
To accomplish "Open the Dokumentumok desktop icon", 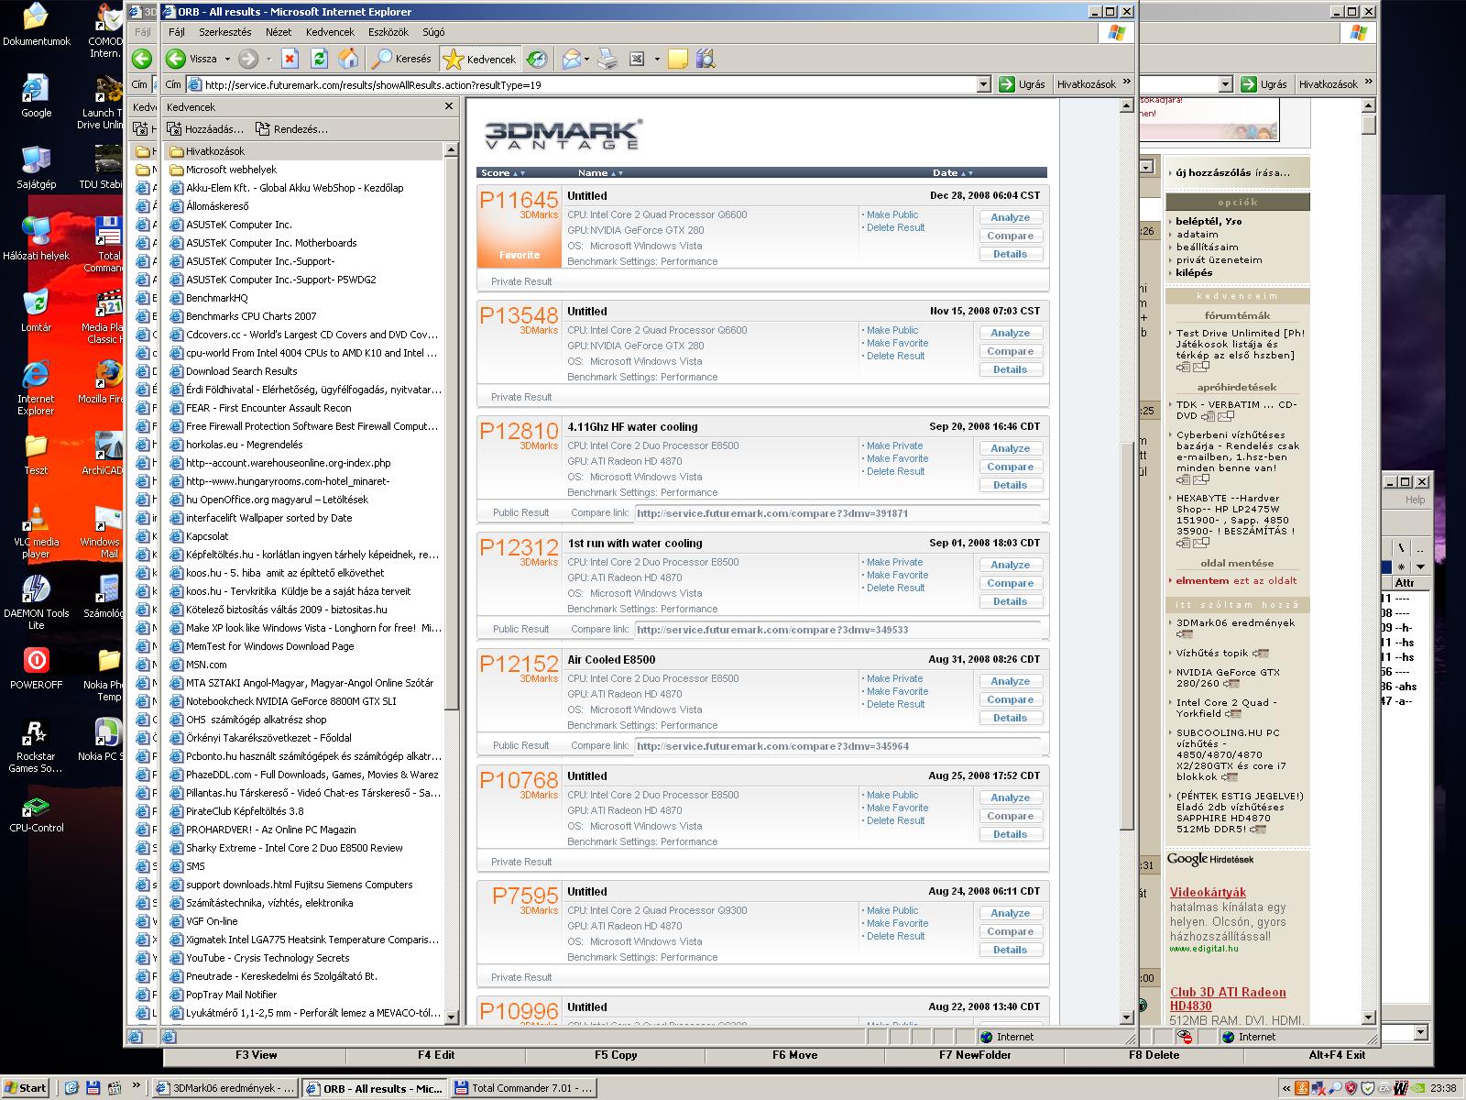I will click(x=36, y=25).
